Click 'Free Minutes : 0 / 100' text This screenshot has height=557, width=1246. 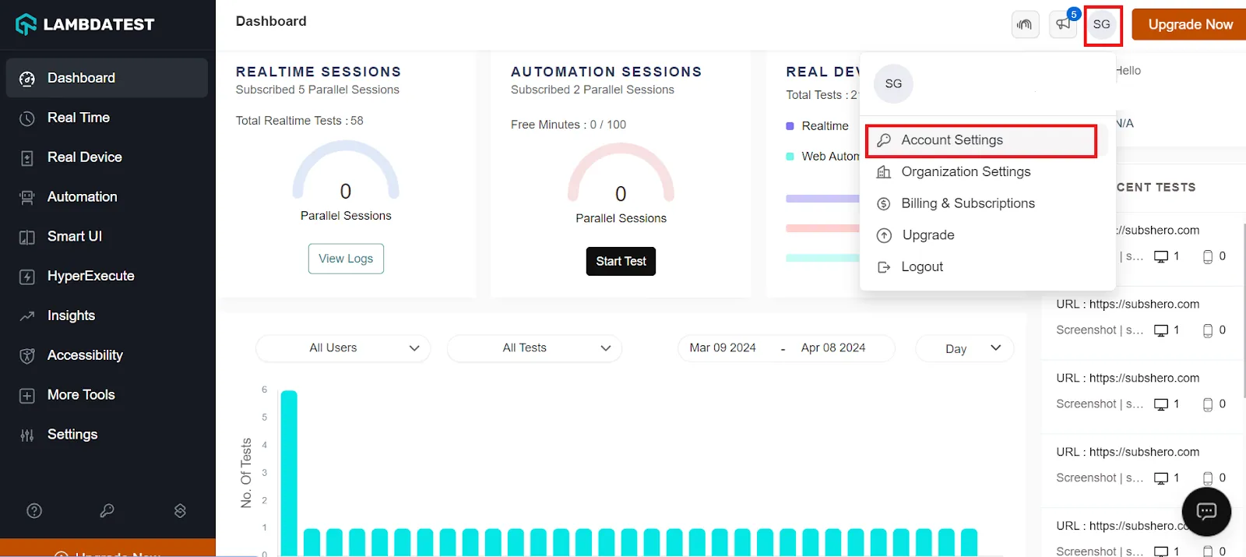click(568, 125)
